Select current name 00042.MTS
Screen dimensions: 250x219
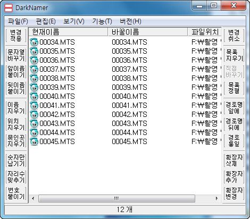(57, 114)
